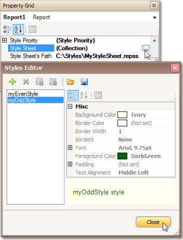Open Property Pages icon in Property Grid
The image size is (183, 240).
32,29
